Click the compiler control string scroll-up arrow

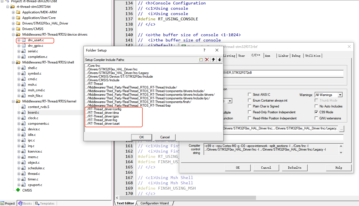341,146
